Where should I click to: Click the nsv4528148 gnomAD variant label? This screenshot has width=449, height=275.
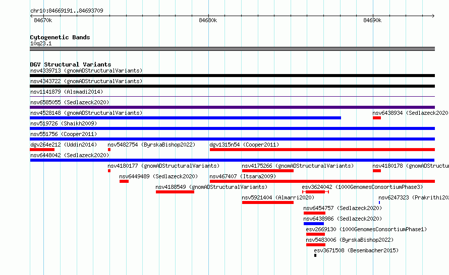(x=86, y=113)
